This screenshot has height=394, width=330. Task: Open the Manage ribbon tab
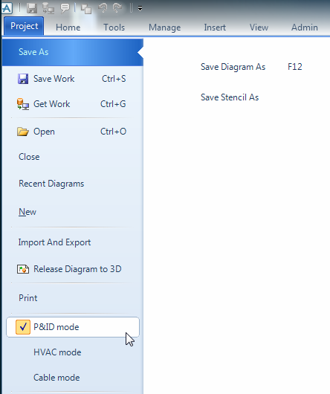pyautogui.click(x=165, y=28)
